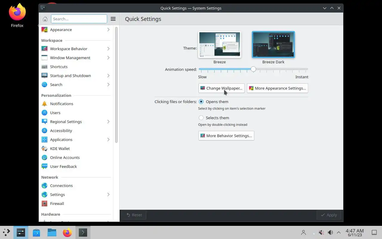Viewport: 382px width, 239px height.
Task: Open Dolphin file manager in taskbar
Action: pyautogui.click(x=52, y=232)
